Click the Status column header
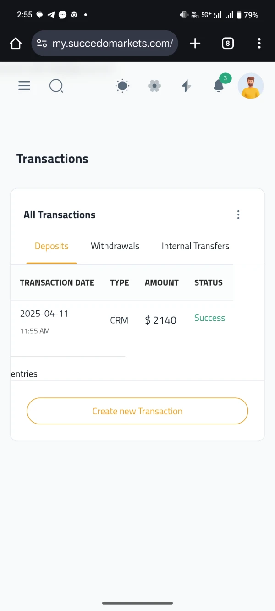Viewport: 275px width, 611px height. point(209,283)
